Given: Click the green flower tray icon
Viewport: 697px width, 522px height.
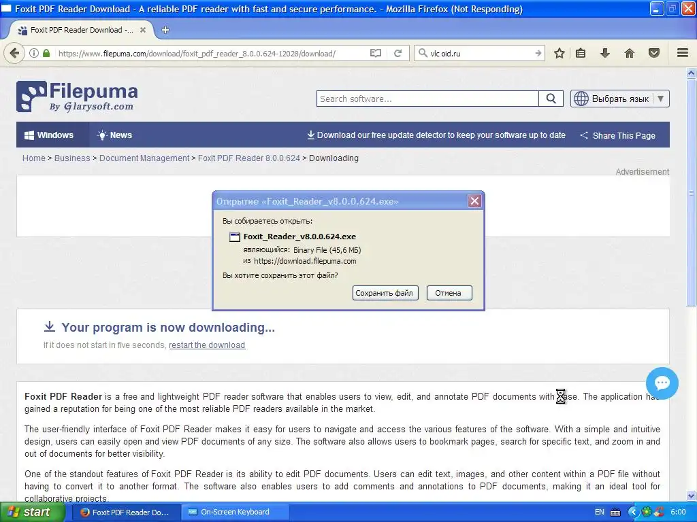Looking at the screenshot, I should pyautogui.click(x=647, y=512).
